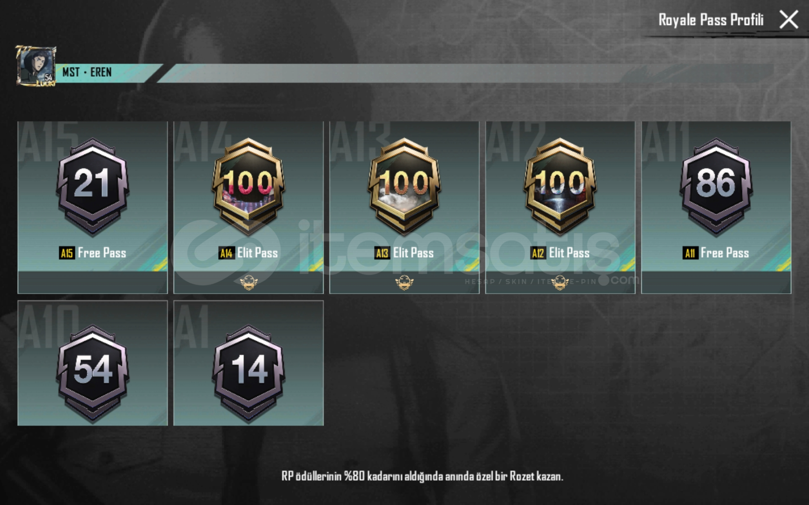Viewport: 809px width, 505px height.
Task: Select the A15 rank 21 badge
Action: click(93, 187)
